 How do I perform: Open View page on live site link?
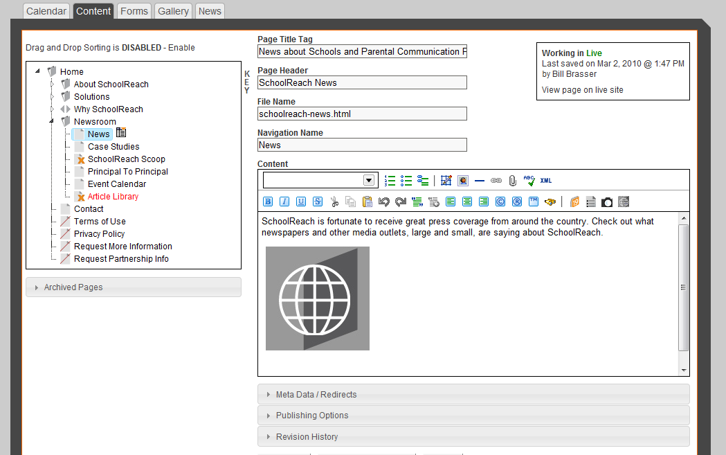click(583, 90)
